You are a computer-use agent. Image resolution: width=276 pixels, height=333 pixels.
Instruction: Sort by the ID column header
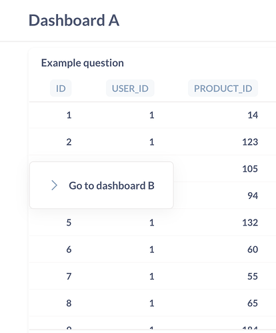tap(61, 88)
